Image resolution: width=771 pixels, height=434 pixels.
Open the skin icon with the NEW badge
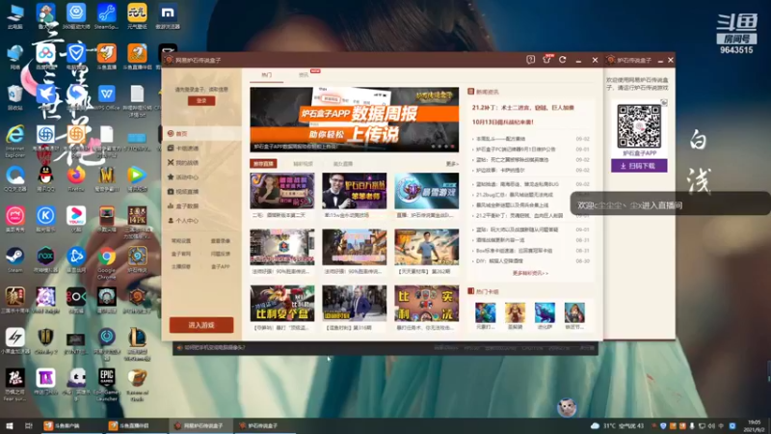point(546,60)
